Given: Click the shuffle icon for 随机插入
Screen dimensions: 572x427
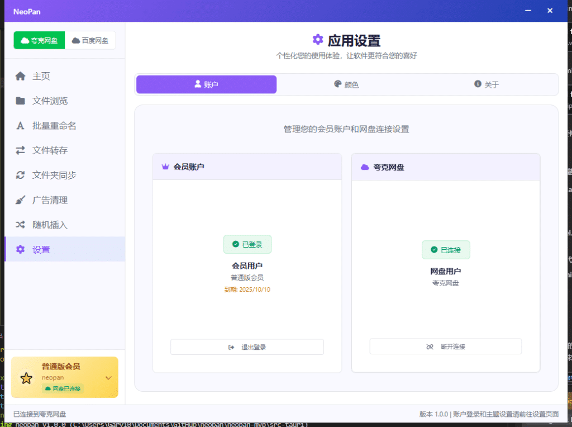Looking at the screenshot, I should [x=21, y=225].
